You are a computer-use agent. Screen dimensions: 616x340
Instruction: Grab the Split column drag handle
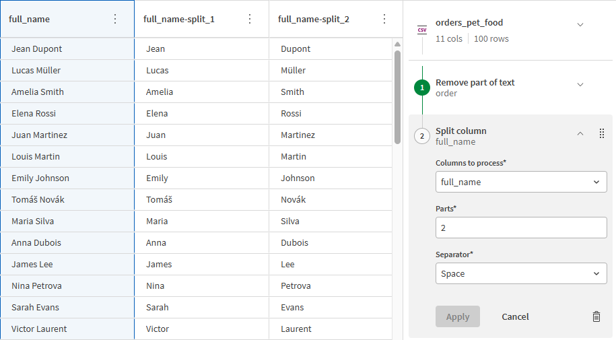602,134
